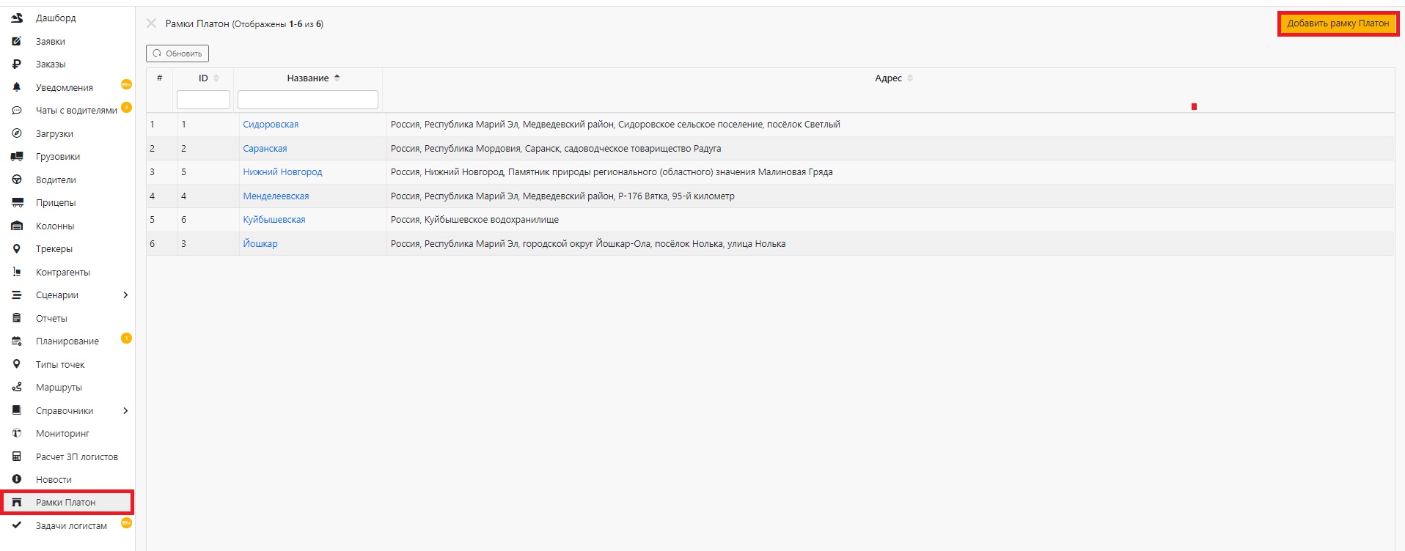Image resolution: width=1405 pixels, height=551 pixels.
Task: Click the calendar icon for Планирование
Action: coord(17,341)
